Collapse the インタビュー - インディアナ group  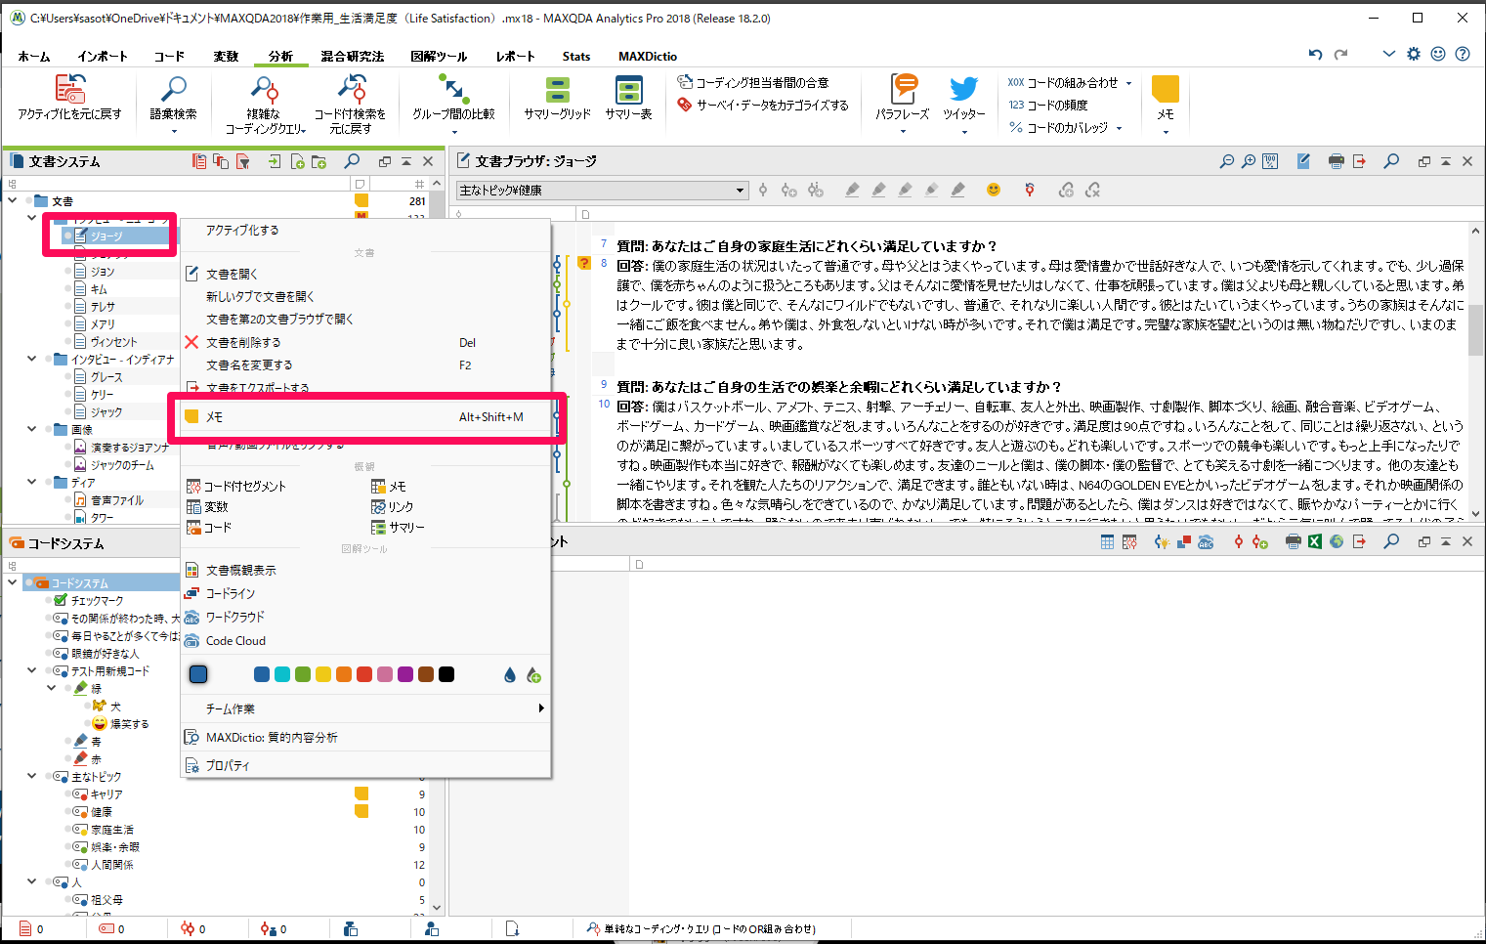click(x=32, y=359)
